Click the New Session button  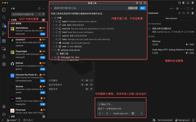point(171,18)
